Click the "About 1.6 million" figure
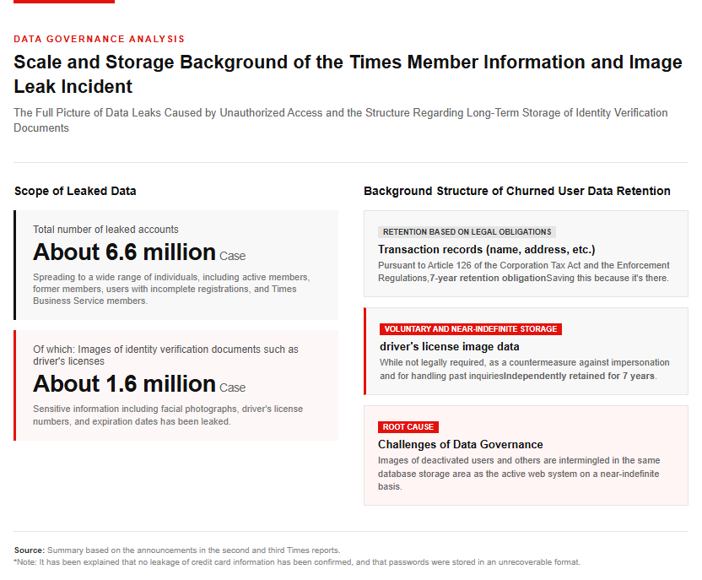This screenshot has width=702, height=580. [125, 384]
